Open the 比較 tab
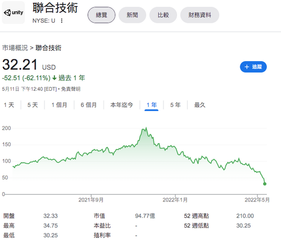The width and height of the screenshot is (281, 243). coord(163,15)
